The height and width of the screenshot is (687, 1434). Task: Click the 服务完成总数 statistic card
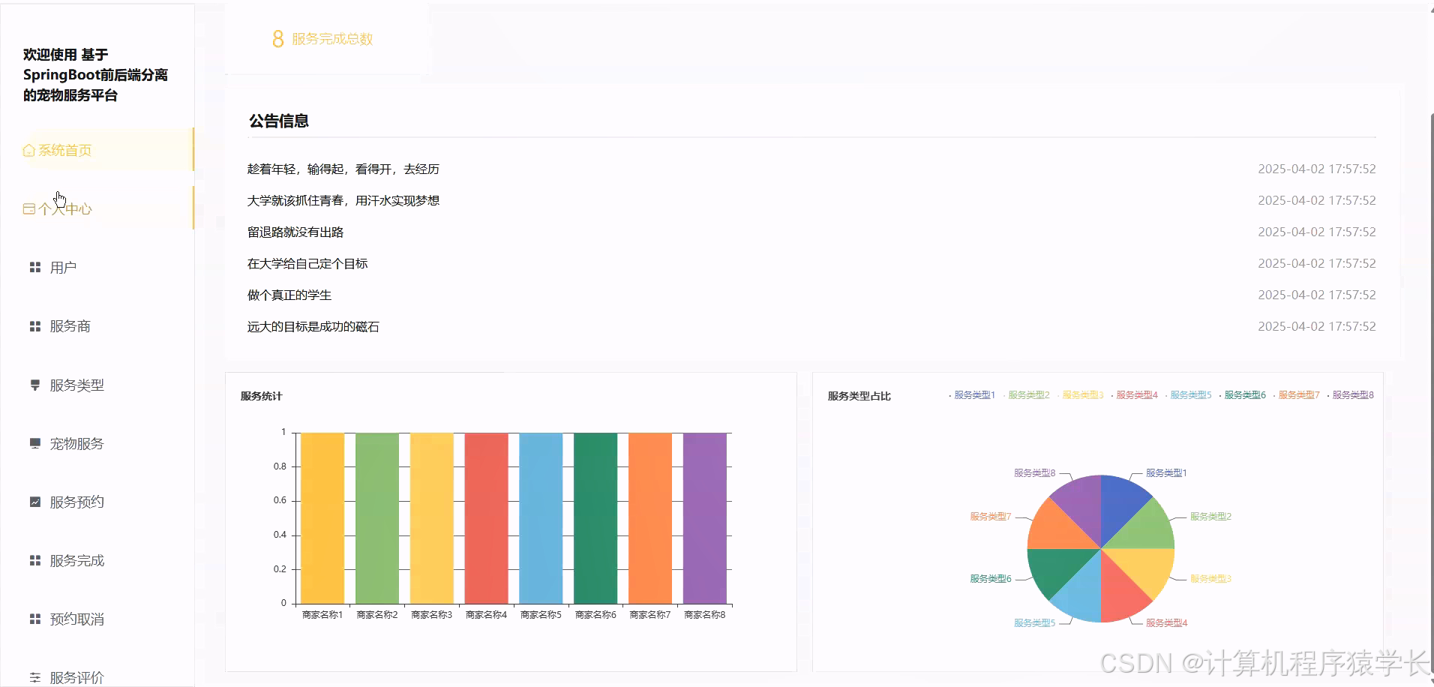[x=327, y=39]
